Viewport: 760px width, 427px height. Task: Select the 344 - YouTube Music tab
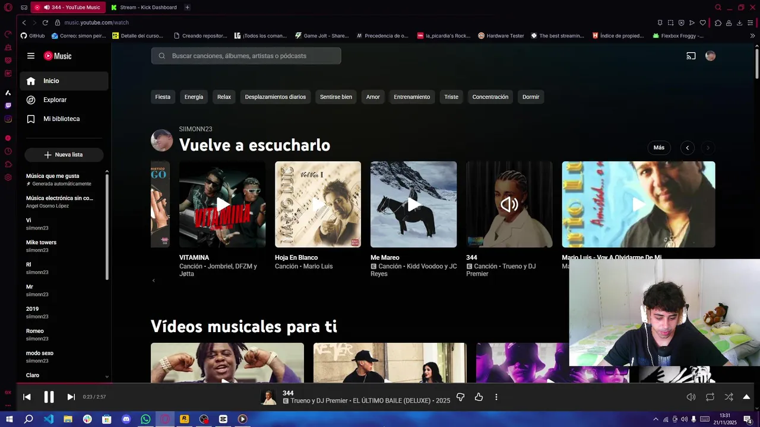(x=68, y=7)
